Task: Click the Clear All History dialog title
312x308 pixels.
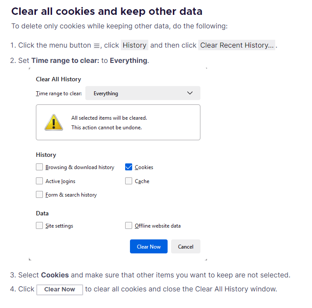Action: click(x=59, y=79)
